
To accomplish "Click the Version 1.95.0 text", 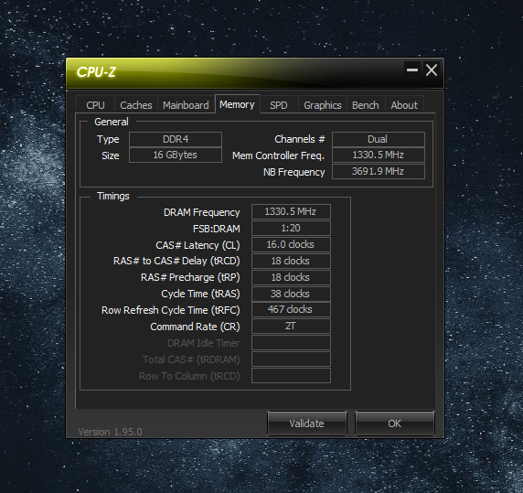I will point(110,432).
